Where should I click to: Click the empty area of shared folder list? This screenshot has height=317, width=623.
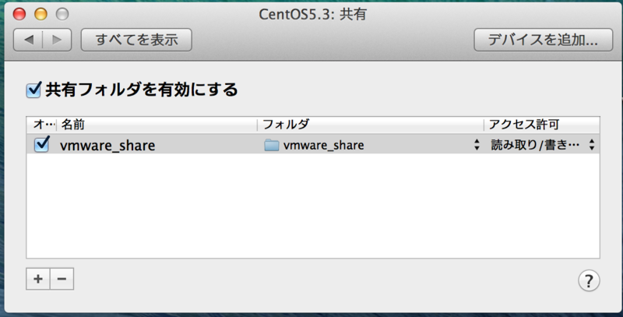pyautogui.click(x=313, y=206)
